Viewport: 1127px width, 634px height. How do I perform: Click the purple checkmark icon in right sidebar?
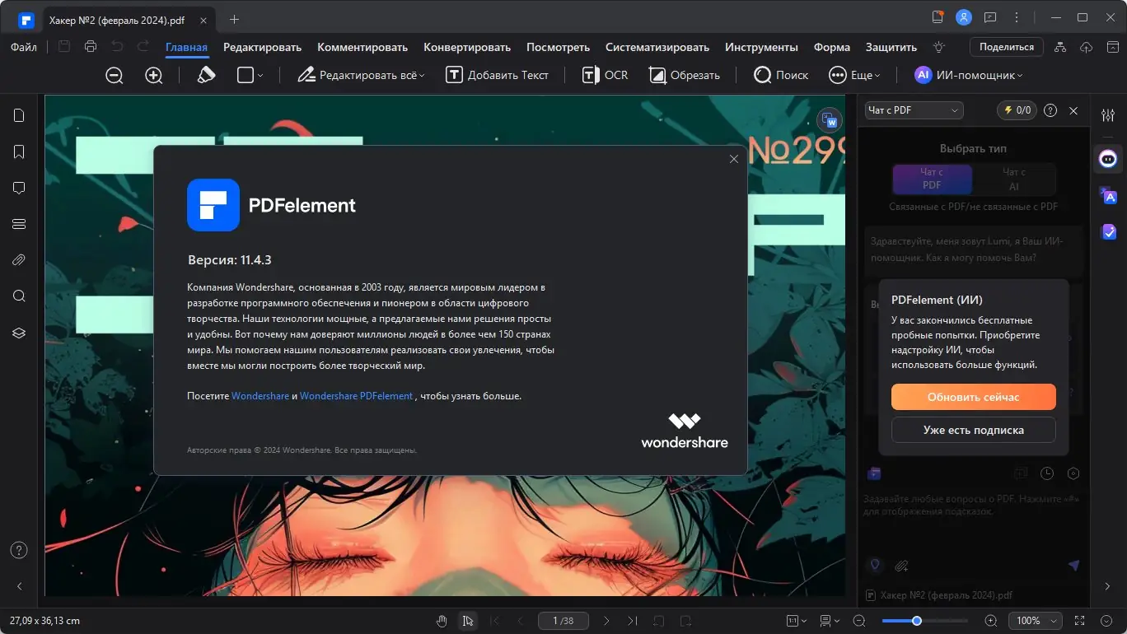click(1108, 232)
